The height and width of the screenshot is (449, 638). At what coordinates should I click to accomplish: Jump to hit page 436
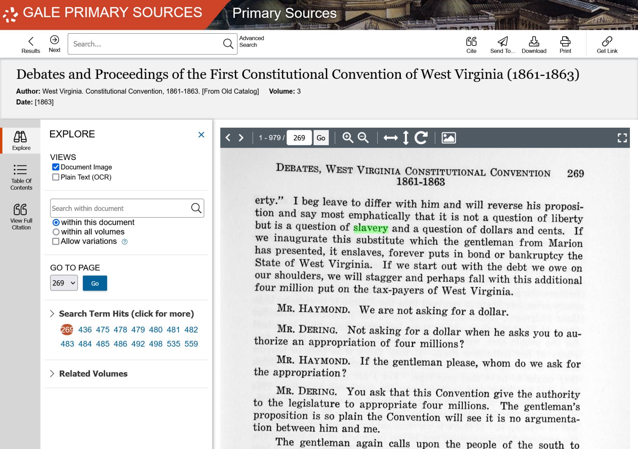click(x=85, y=330)
